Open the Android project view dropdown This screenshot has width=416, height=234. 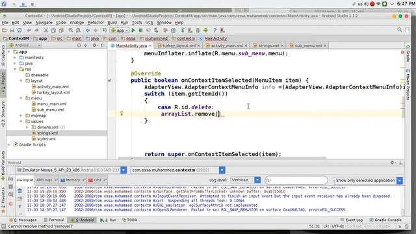[25, 45]
